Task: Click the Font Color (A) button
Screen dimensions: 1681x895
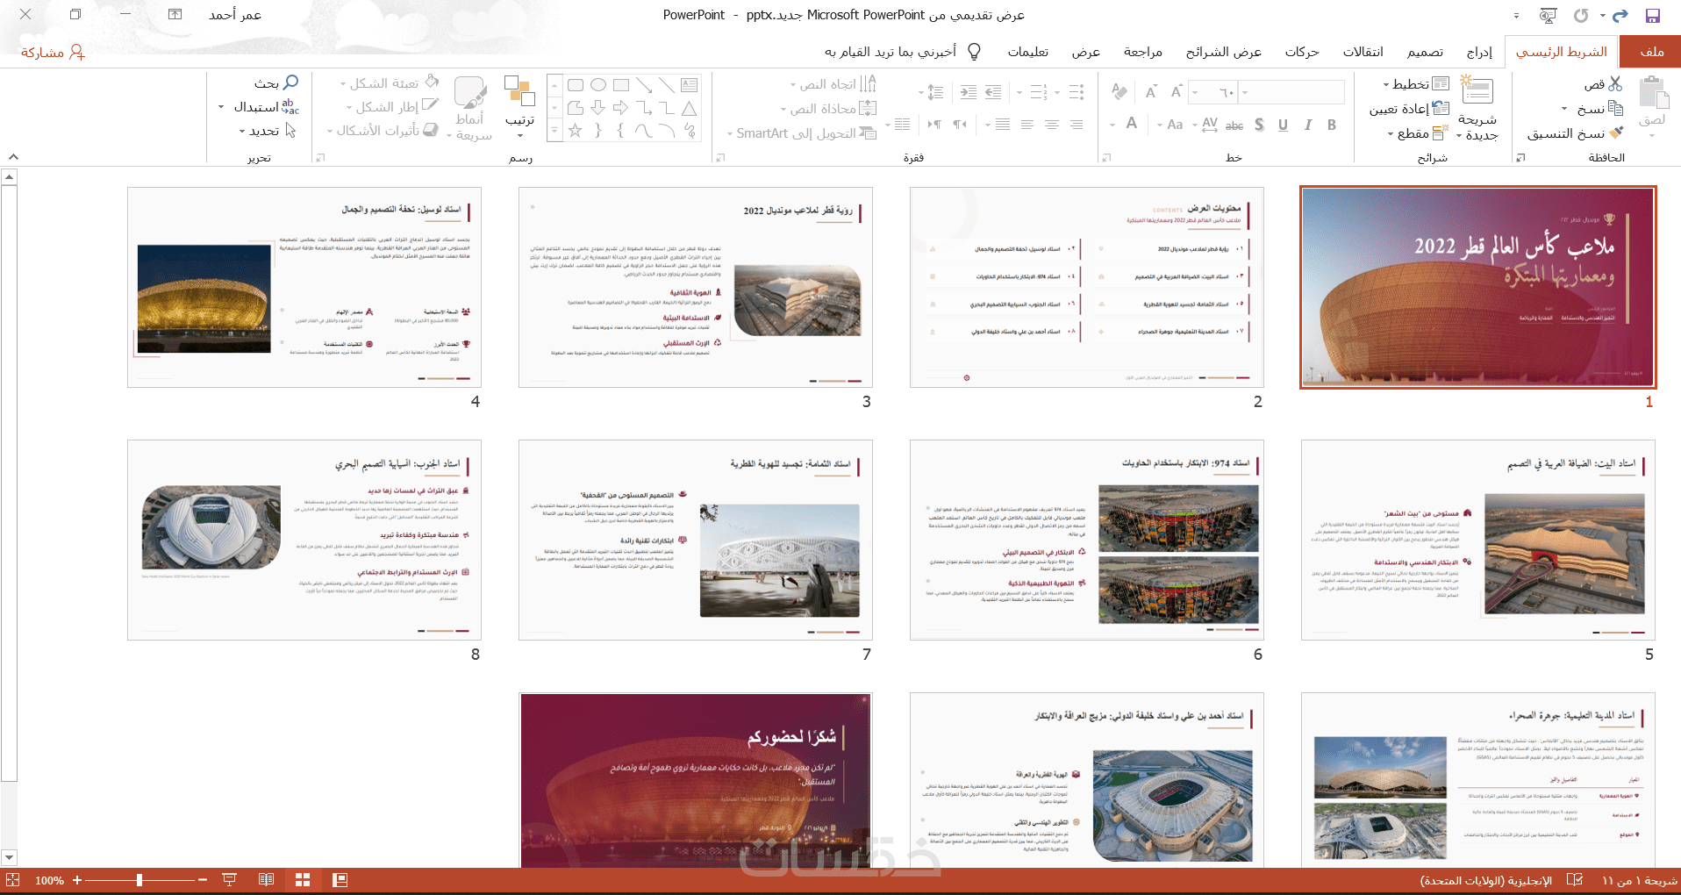Action: [x=1132, y=125]
